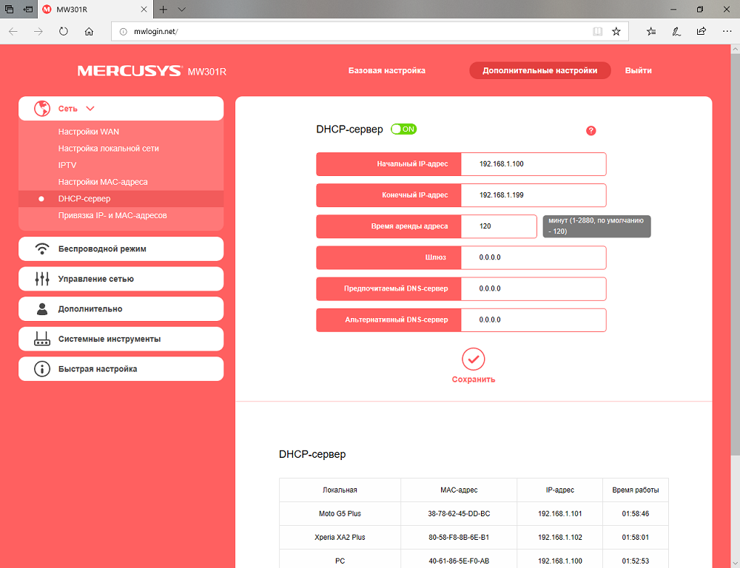This screenshot has width=740, height=568.
Task: Click the router icon for System tools
Action: [x=42, y=339]
